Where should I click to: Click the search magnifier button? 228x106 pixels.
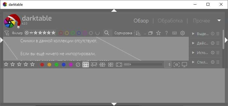click(107, 33)
